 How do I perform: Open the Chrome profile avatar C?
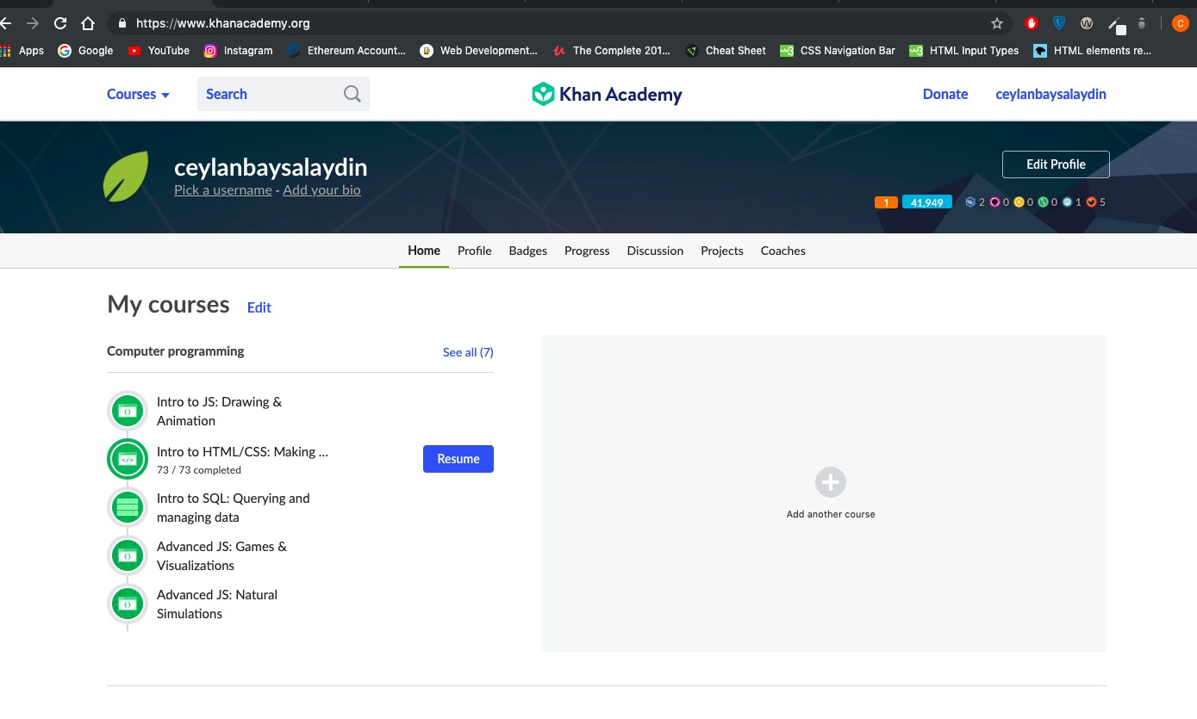(x=1180, y=23)
